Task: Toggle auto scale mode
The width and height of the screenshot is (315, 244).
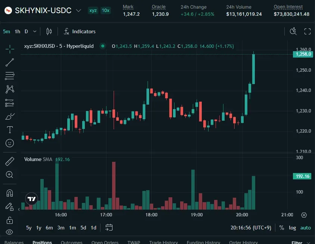Action: point(306,228)
